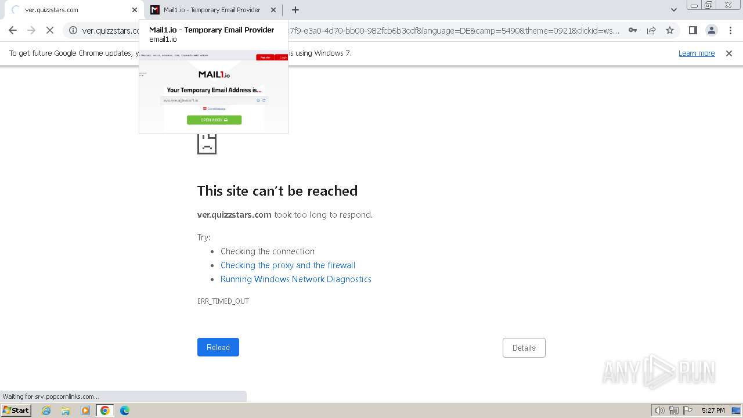This screenshot has height=418, width=743.
Task: Restore down the Chrome window
Action: coord(709,5)
